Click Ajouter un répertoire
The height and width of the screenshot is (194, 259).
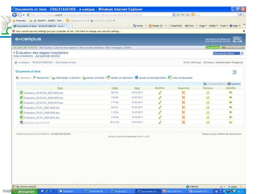pyautogui.click(x=120, y=78)
